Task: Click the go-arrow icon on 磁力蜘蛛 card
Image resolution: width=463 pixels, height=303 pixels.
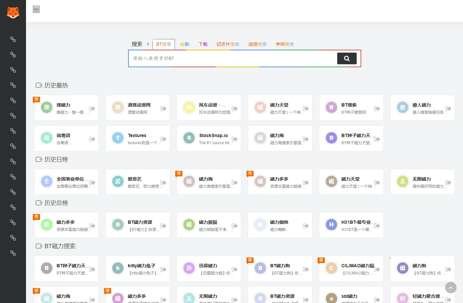Action: click(306, 226)
